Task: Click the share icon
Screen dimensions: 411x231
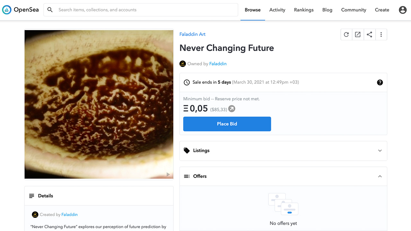Action: click(370, 35)
